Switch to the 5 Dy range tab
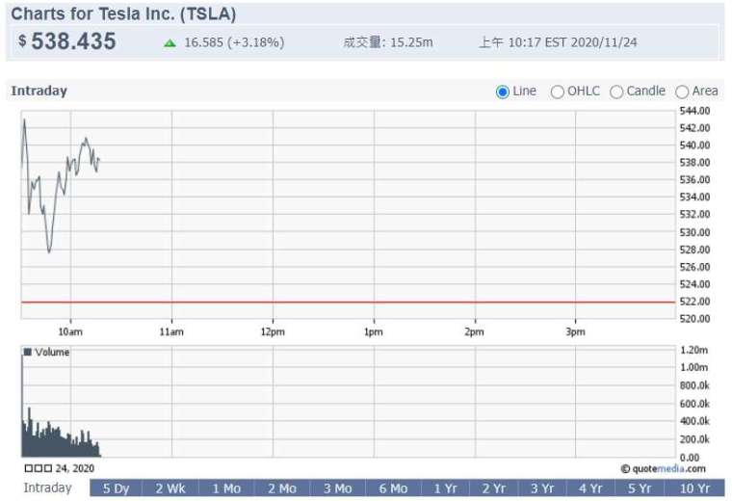The image size is (732, 501). [116, 488]
